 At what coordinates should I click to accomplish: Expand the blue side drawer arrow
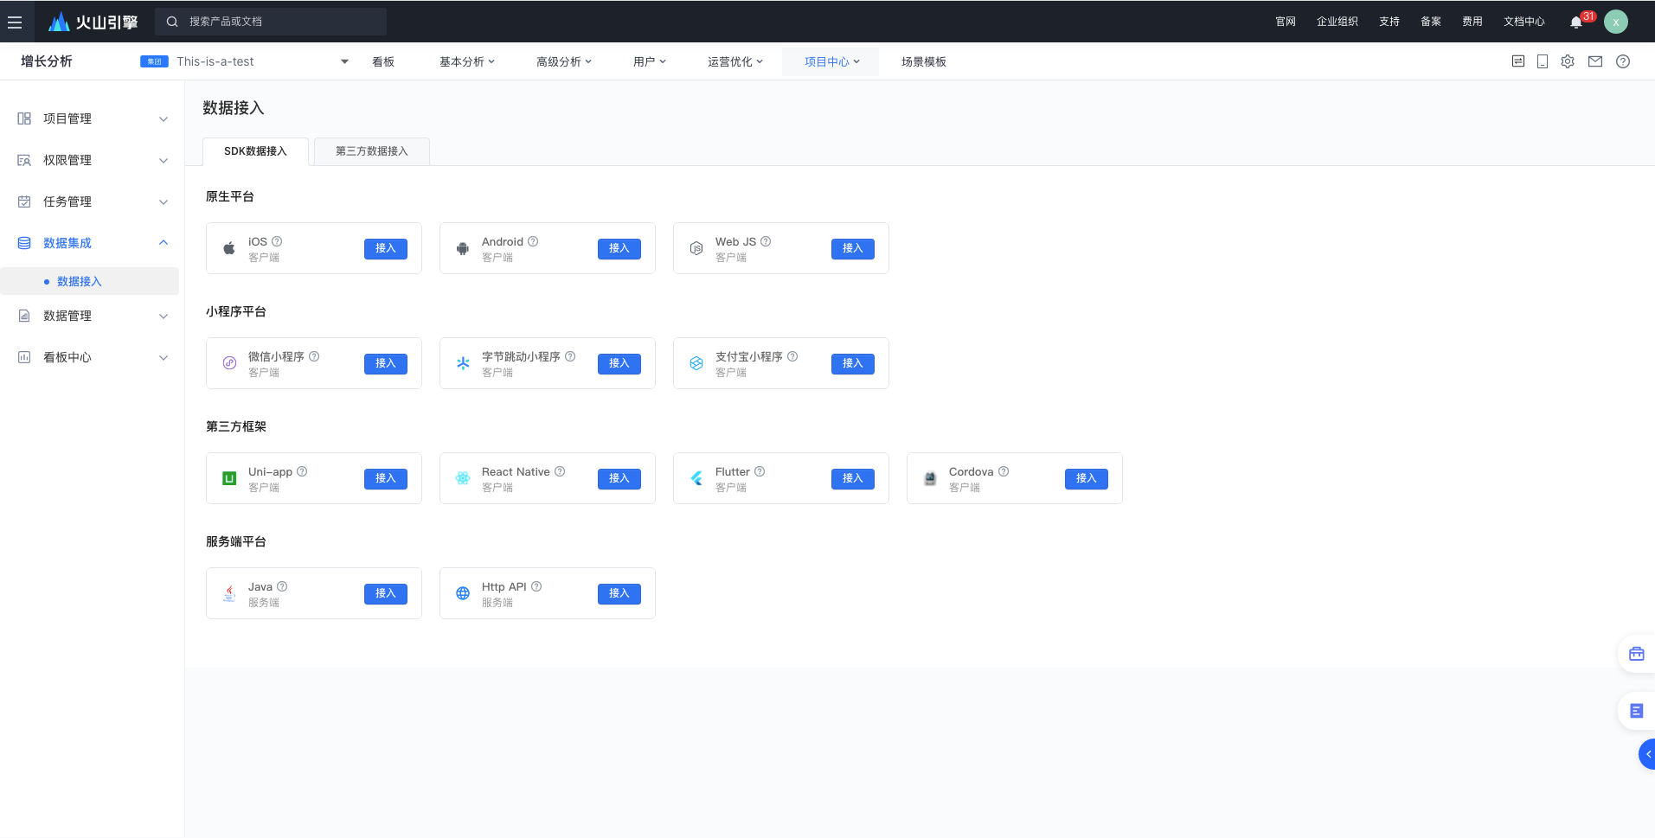click(1647, 754)
